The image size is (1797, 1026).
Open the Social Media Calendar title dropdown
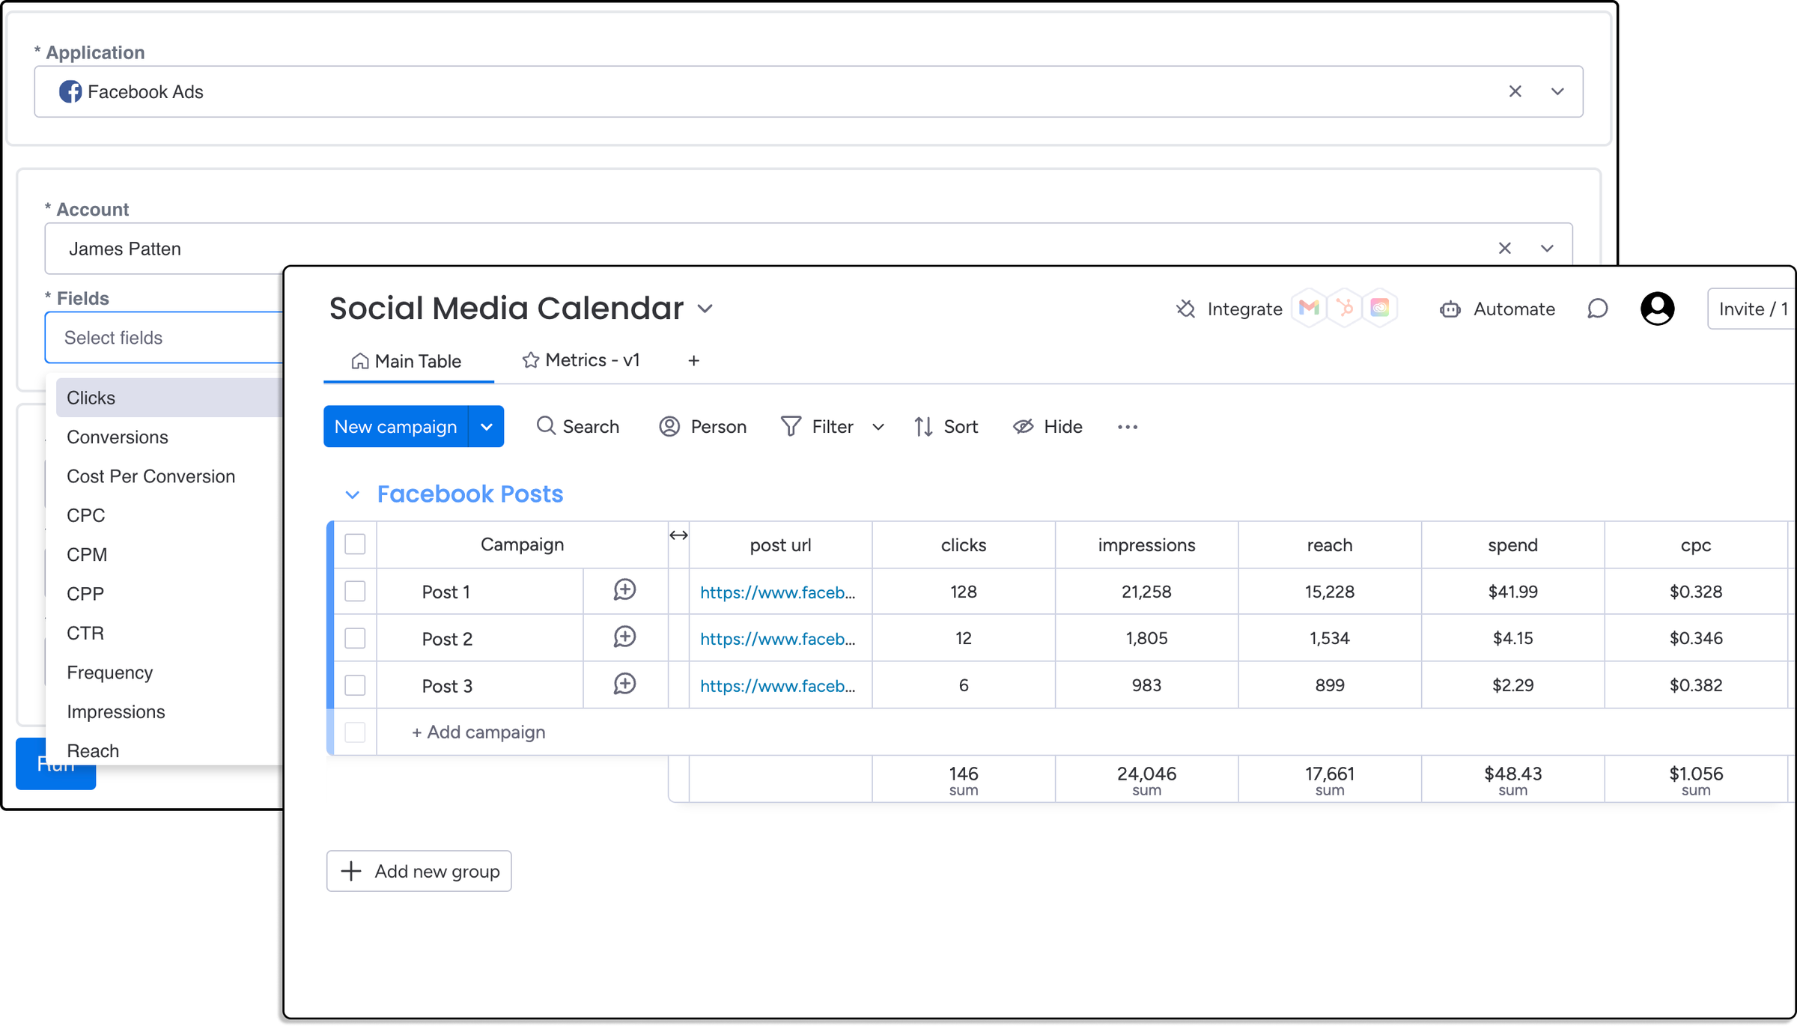point(705,309)
